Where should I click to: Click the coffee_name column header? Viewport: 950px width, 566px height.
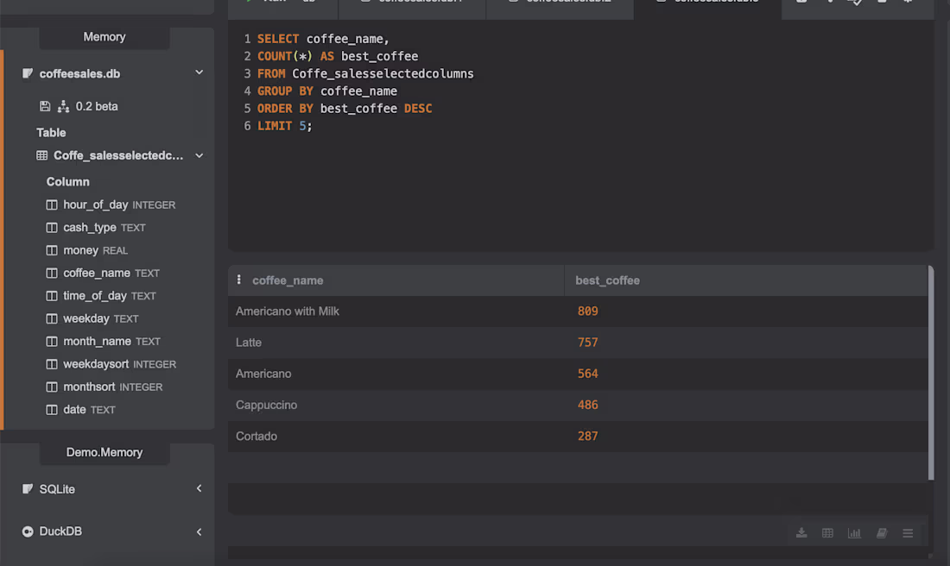pos(288,280)
